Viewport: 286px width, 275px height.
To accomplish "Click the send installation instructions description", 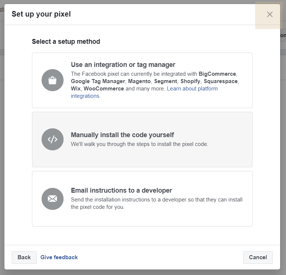I will [157, 203].
